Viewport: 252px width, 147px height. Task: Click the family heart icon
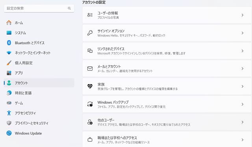pos(90,86)
